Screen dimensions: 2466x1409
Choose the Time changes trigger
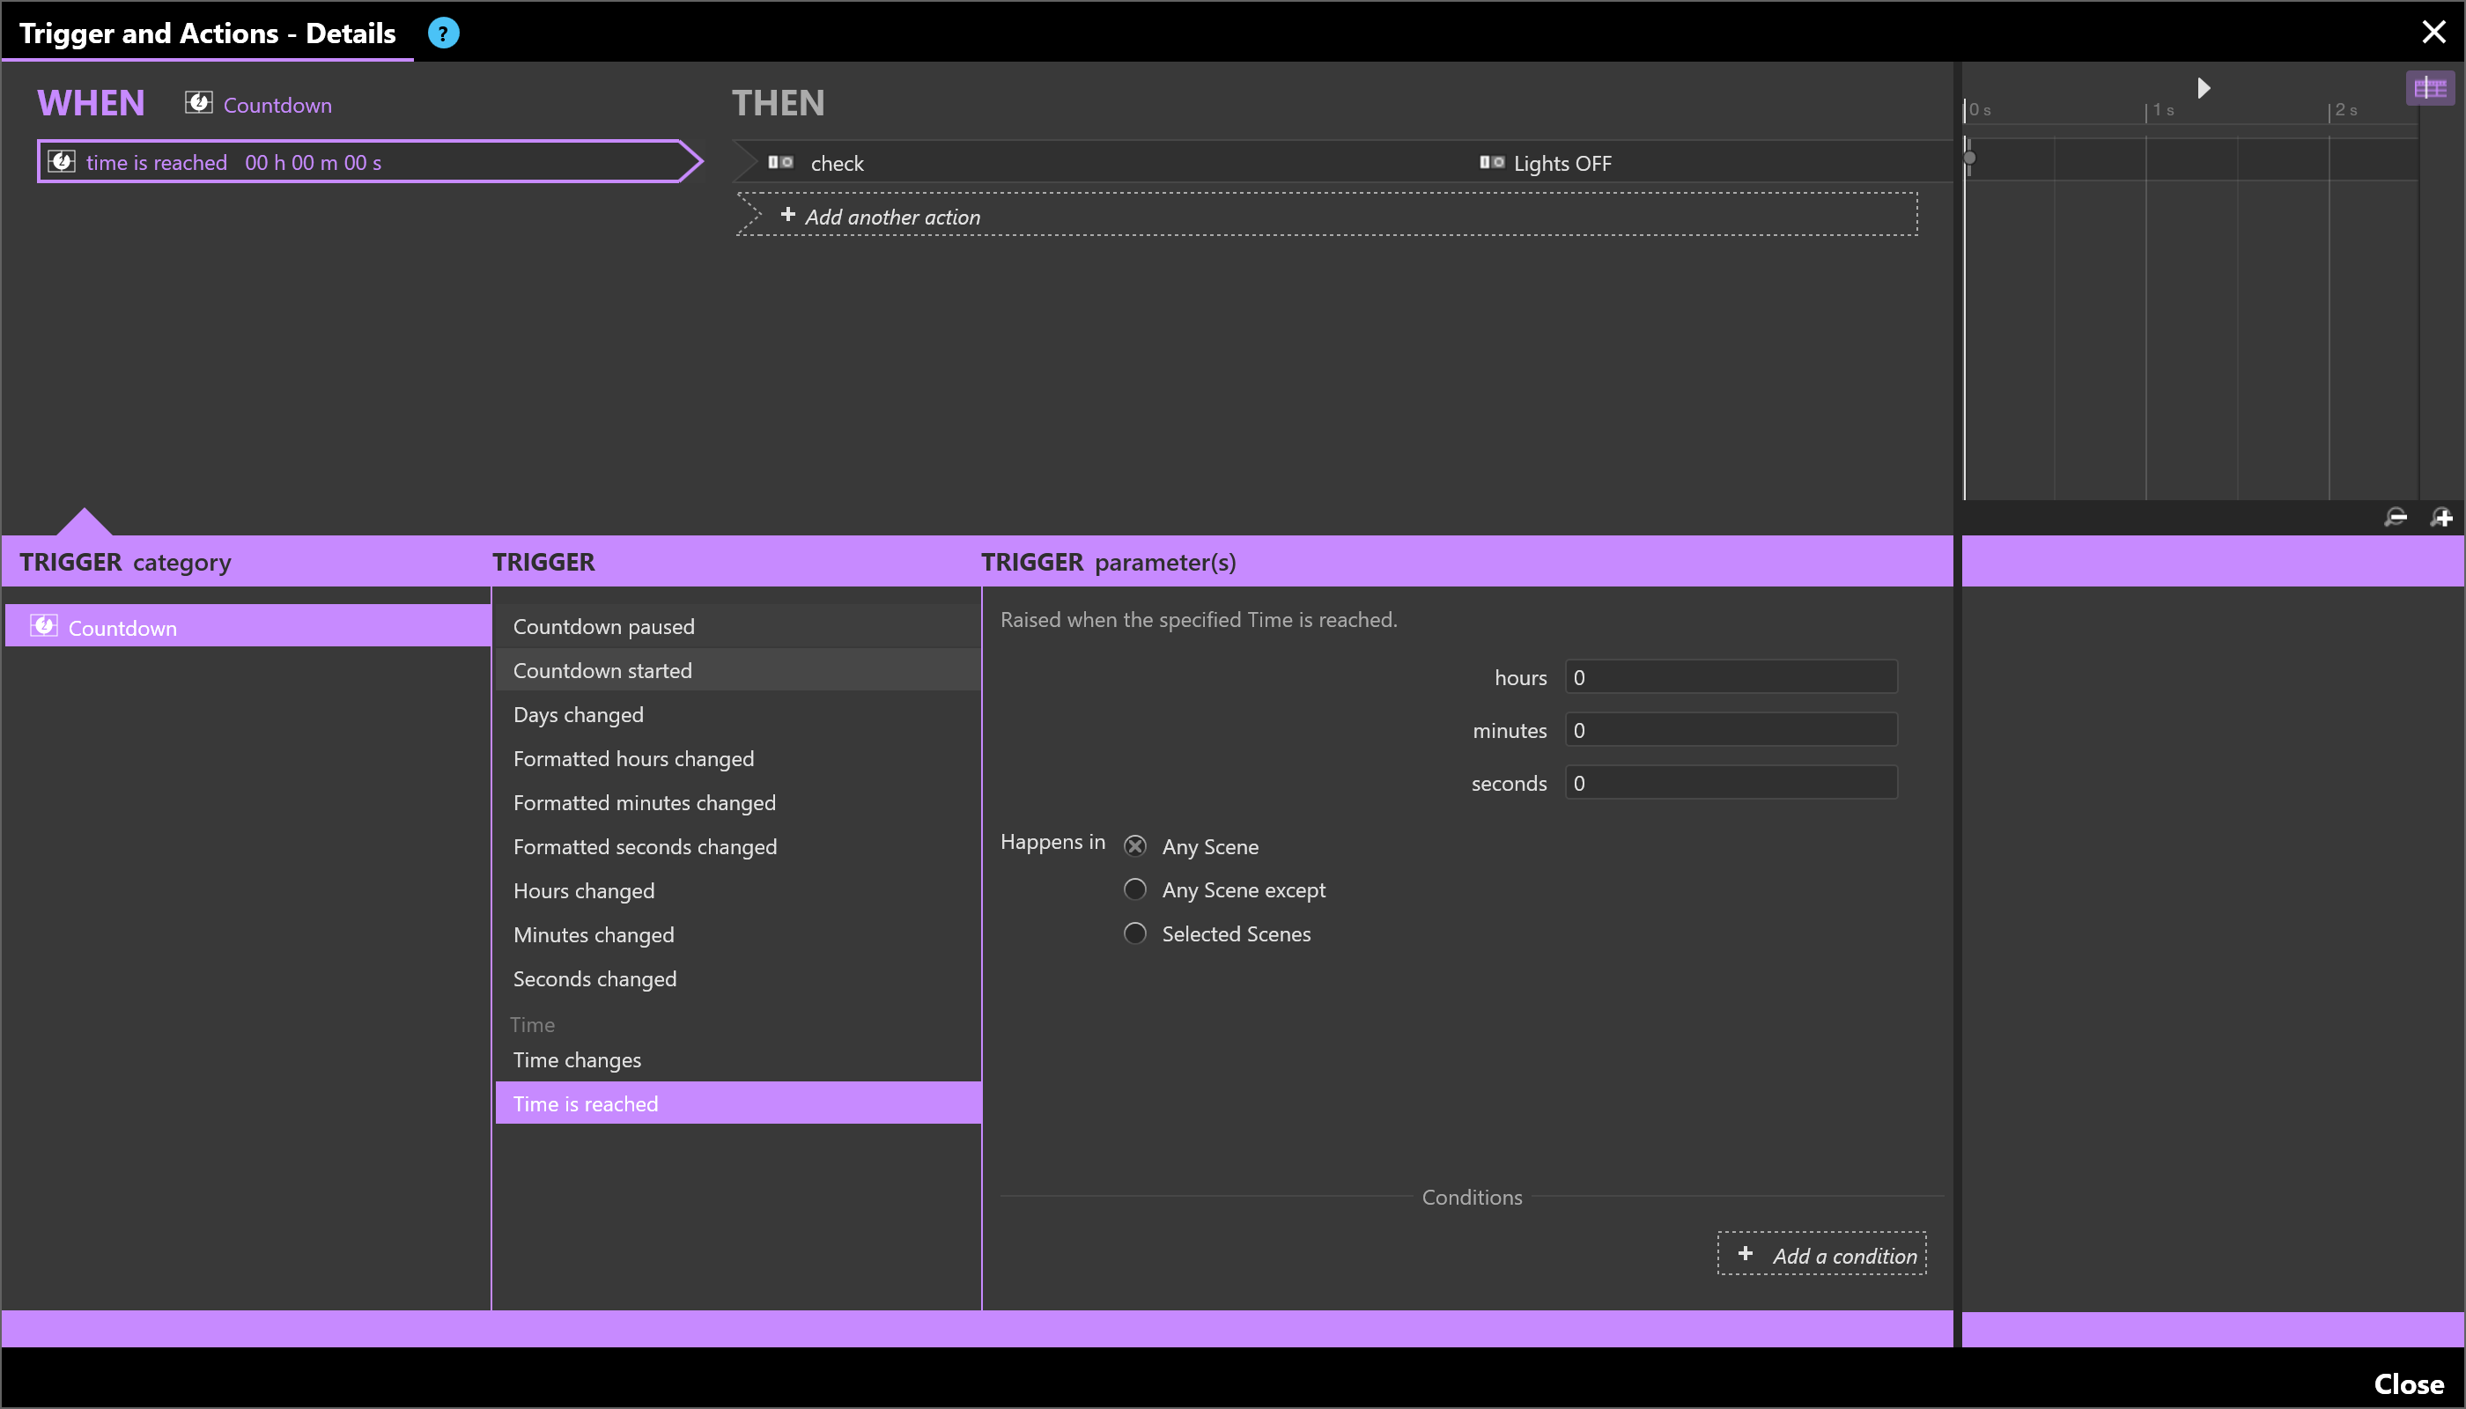pyautogui.click(x=738, y=1059)
